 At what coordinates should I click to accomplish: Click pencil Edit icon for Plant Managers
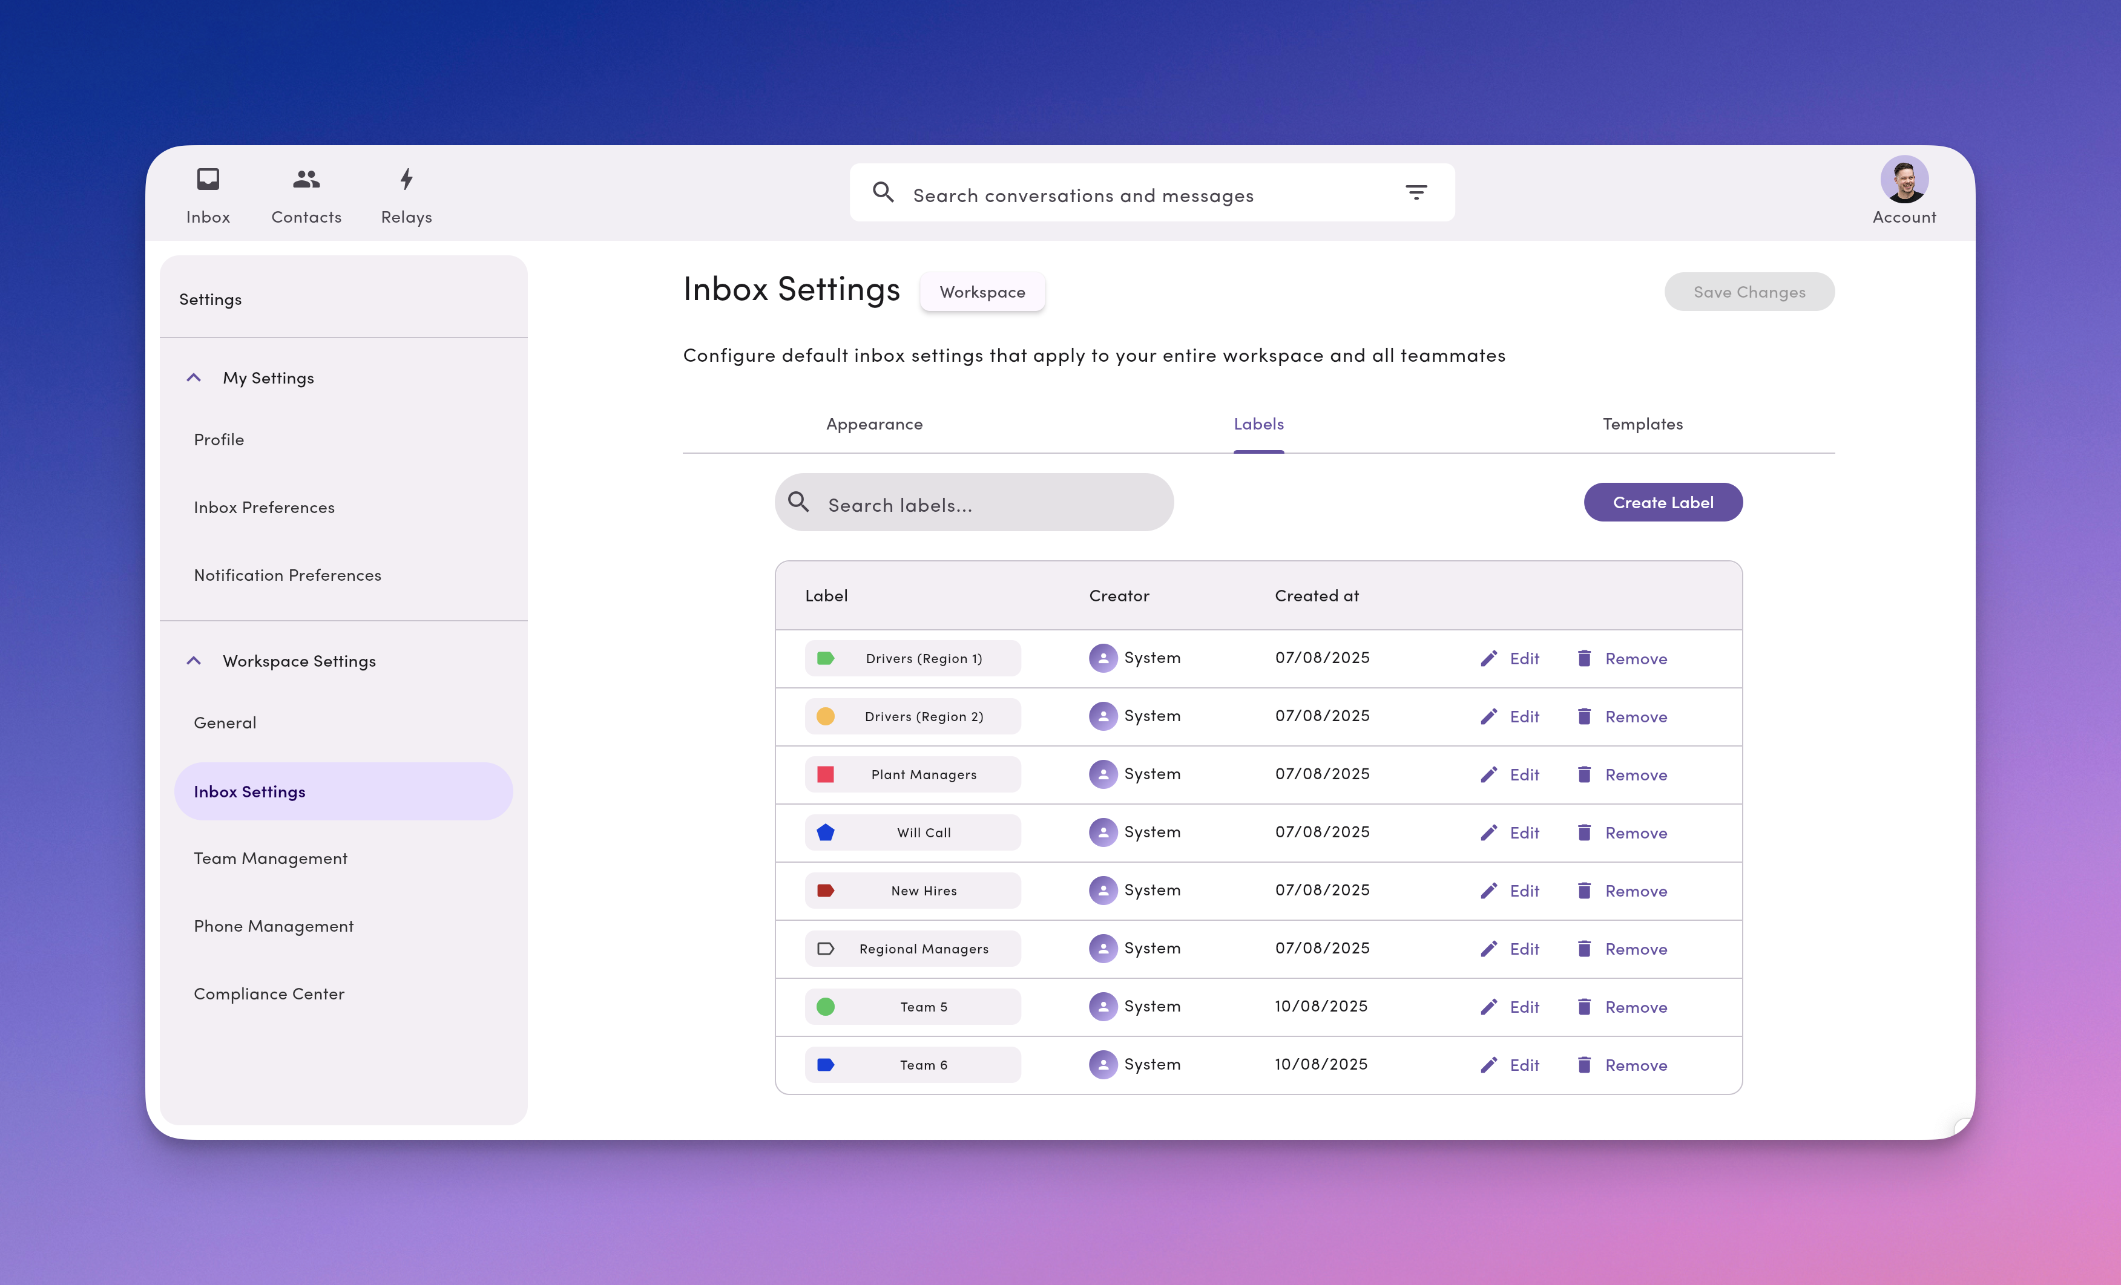click(x=1488, y=775)
